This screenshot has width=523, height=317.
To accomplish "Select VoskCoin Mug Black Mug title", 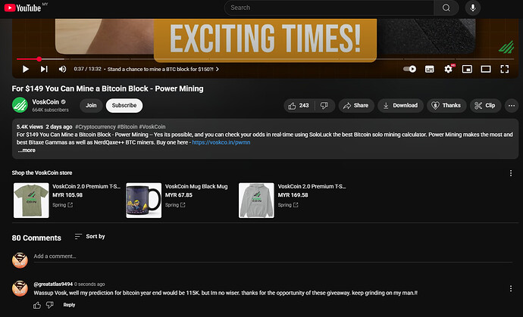I will point(196,186).
